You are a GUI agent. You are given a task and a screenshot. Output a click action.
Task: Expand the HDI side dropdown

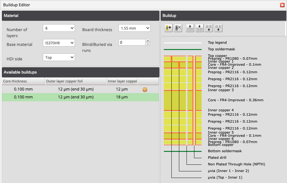[59, 57]
